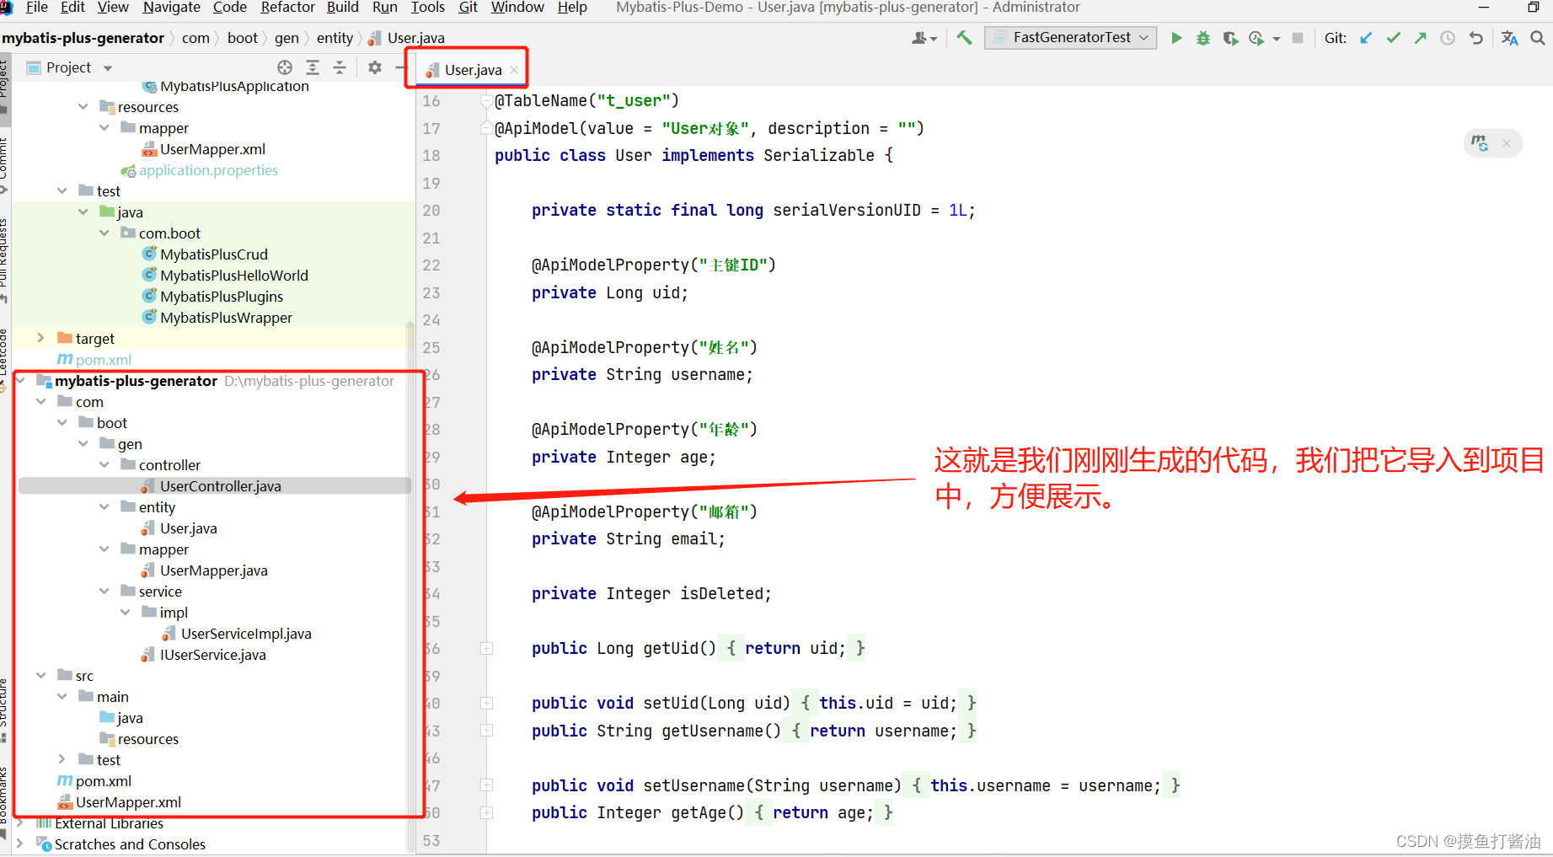Open the user account icon in the toolbar

tap(920, 38)
